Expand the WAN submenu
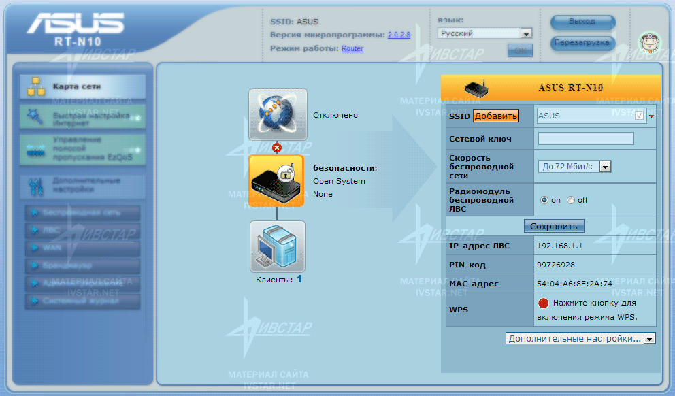 (x=82, y=248)
